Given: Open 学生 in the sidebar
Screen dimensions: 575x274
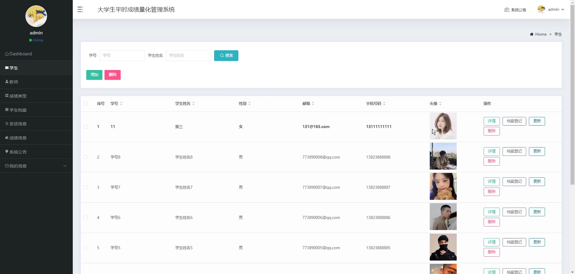Looking at the screenshot, I should point(36,68).
